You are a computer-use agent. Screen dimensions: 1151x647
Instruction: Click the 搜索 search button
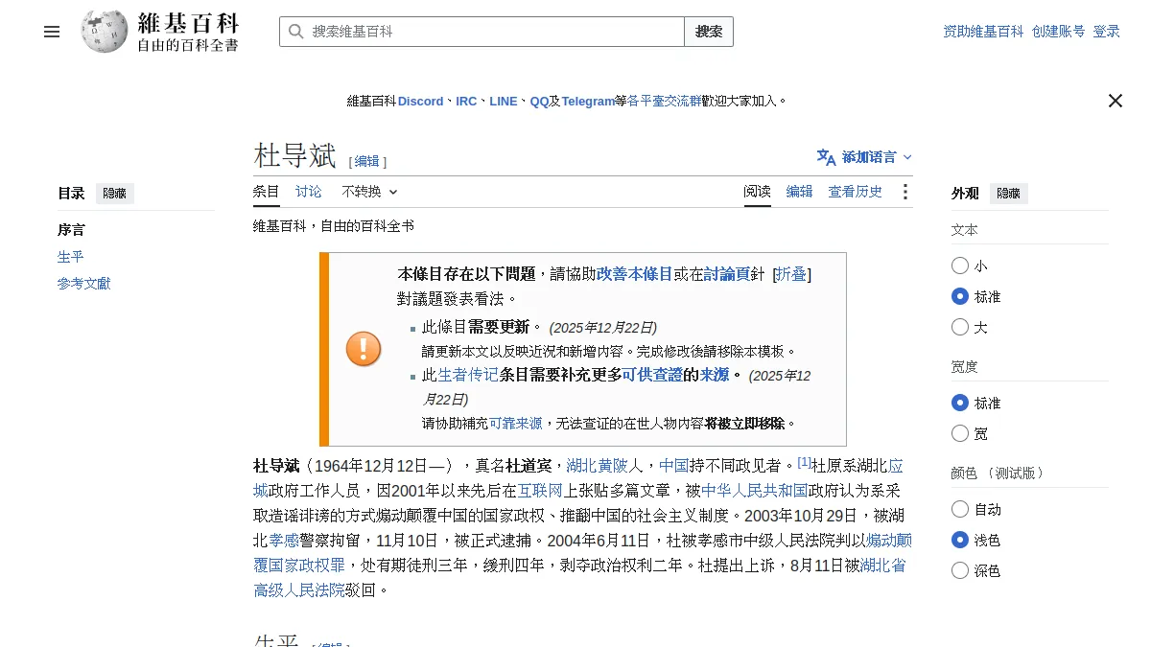pyautogui.click(x=709, y=32)
